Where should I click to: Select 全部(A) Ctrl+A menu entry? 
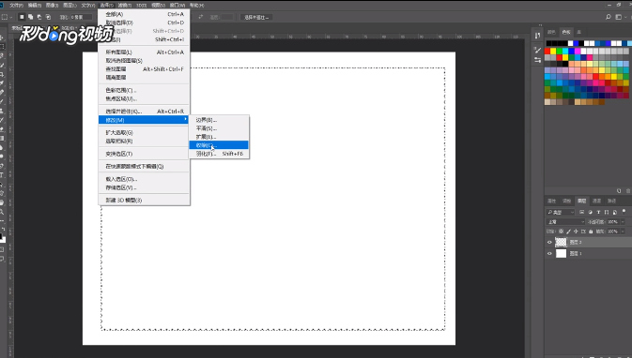coord(144,14)
